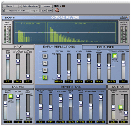Viewport: 131px width, 126px height.
Task: Toggle the Phase Select button
Action: [x=115, y=56]
